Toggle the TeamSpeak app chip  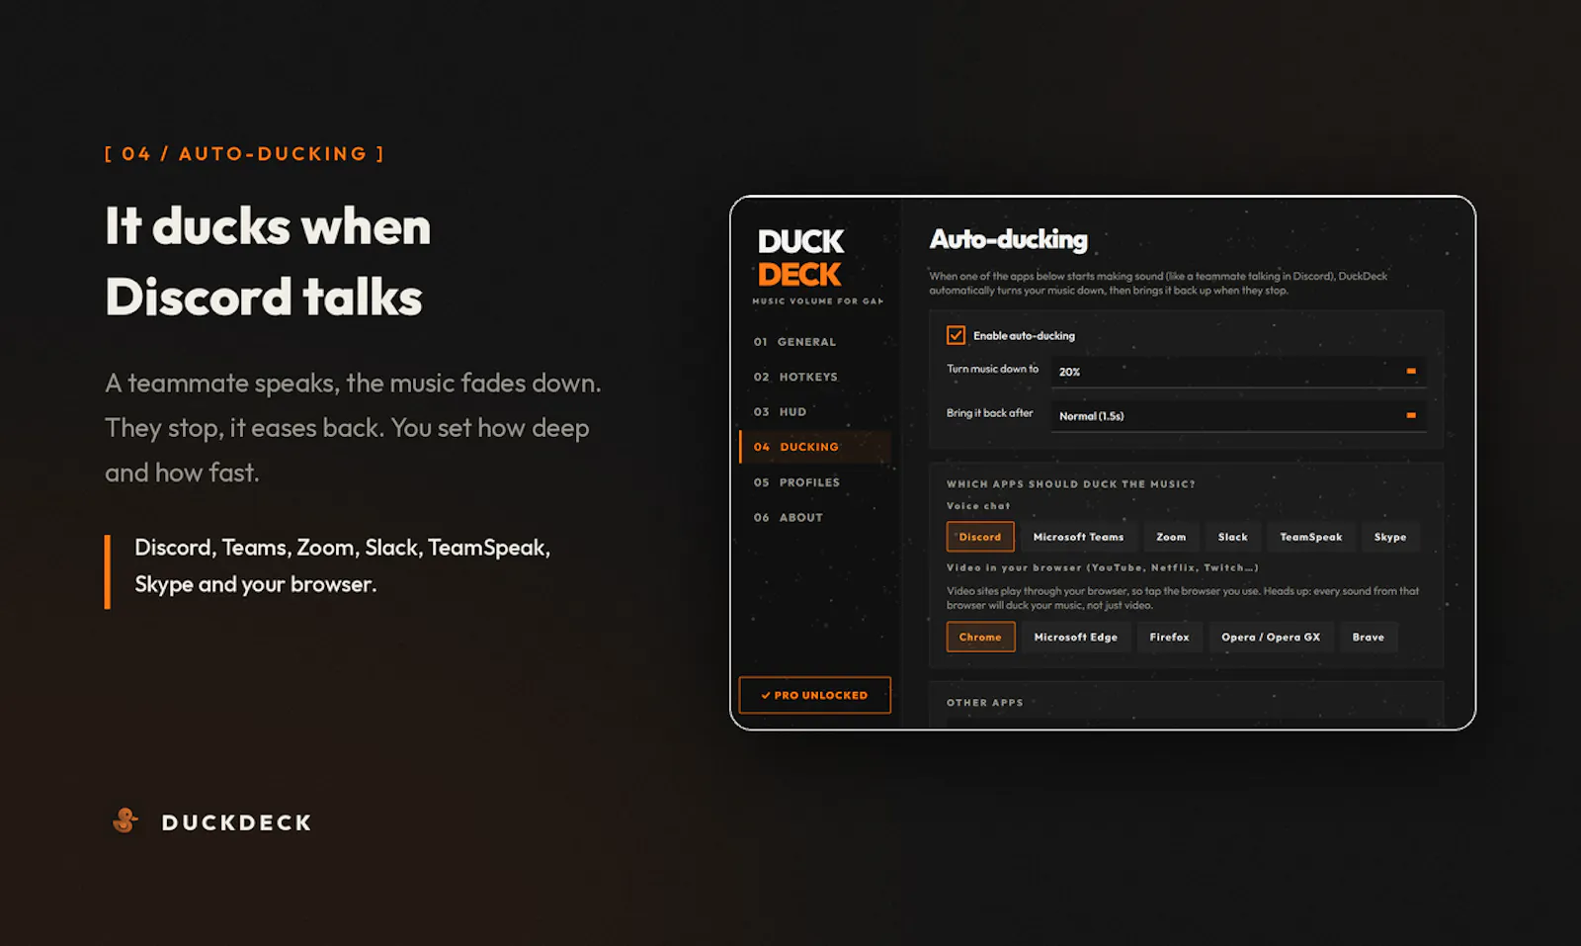1310,537
